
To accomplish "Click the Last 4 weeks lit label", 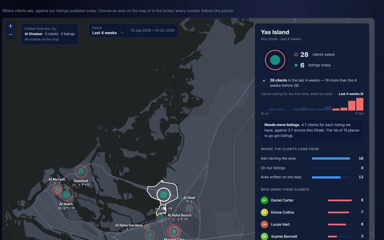I will click(351, 94).
